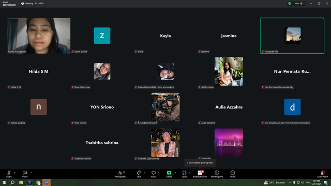Click the green encryption shield icon

(x=290, y=4)
